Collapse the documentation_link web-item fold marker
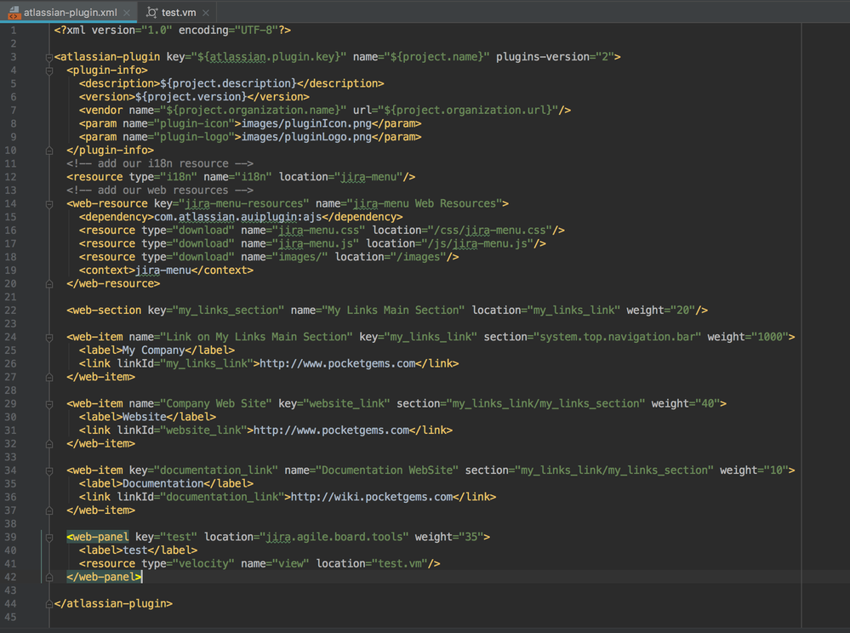 (x=49, y=470)
